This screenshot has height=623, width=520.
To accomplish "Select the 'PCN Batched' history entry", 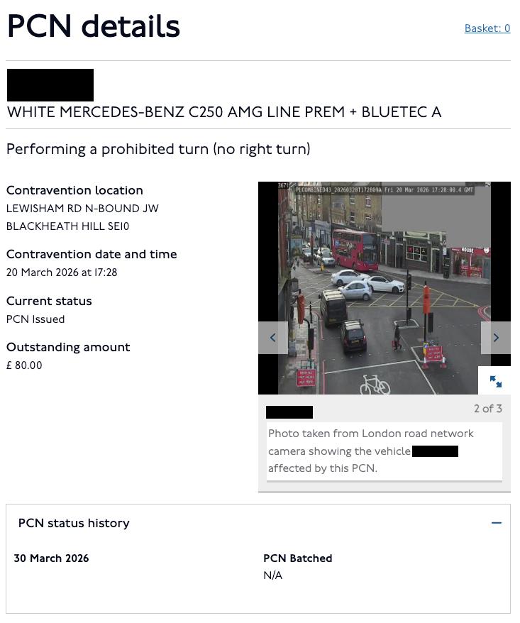I will tap(297, 558).
